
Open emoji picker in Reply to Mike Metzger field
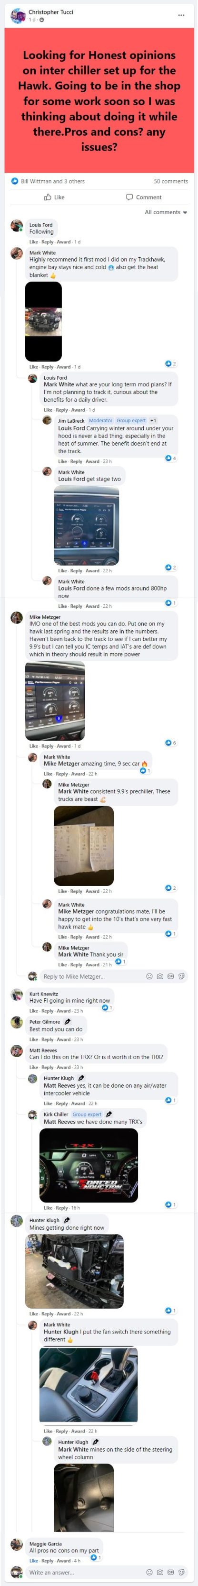(149, 976)
